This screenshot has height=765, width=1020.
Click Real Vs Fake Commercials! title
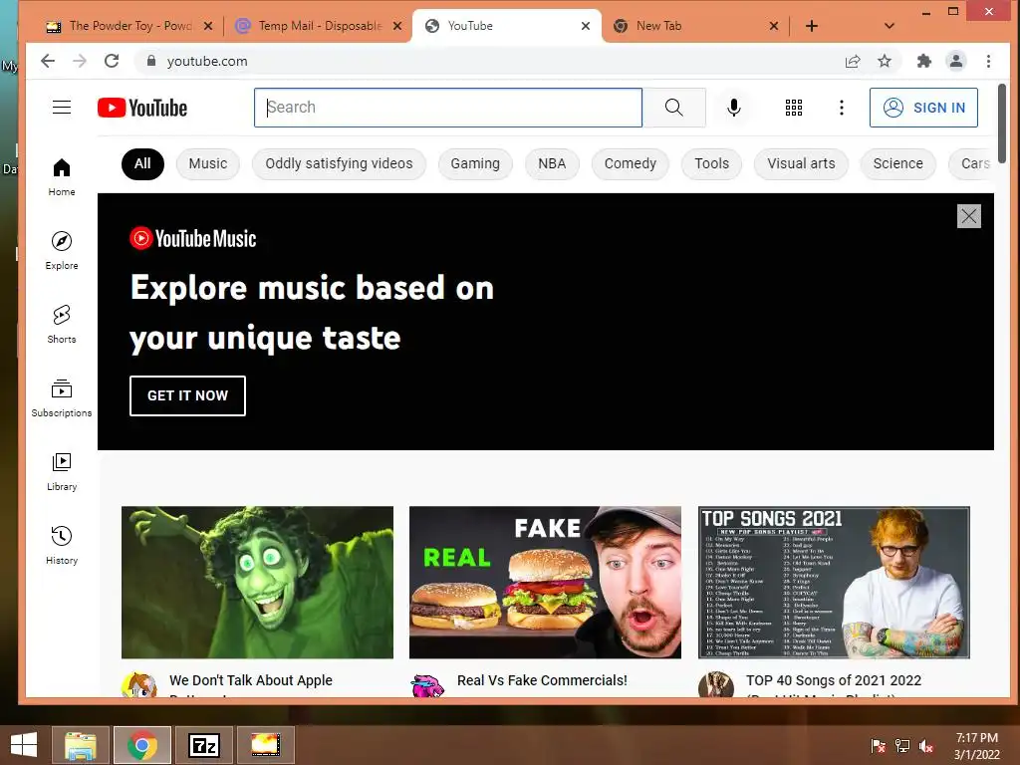pyautogui.click(x=542, y=680)
